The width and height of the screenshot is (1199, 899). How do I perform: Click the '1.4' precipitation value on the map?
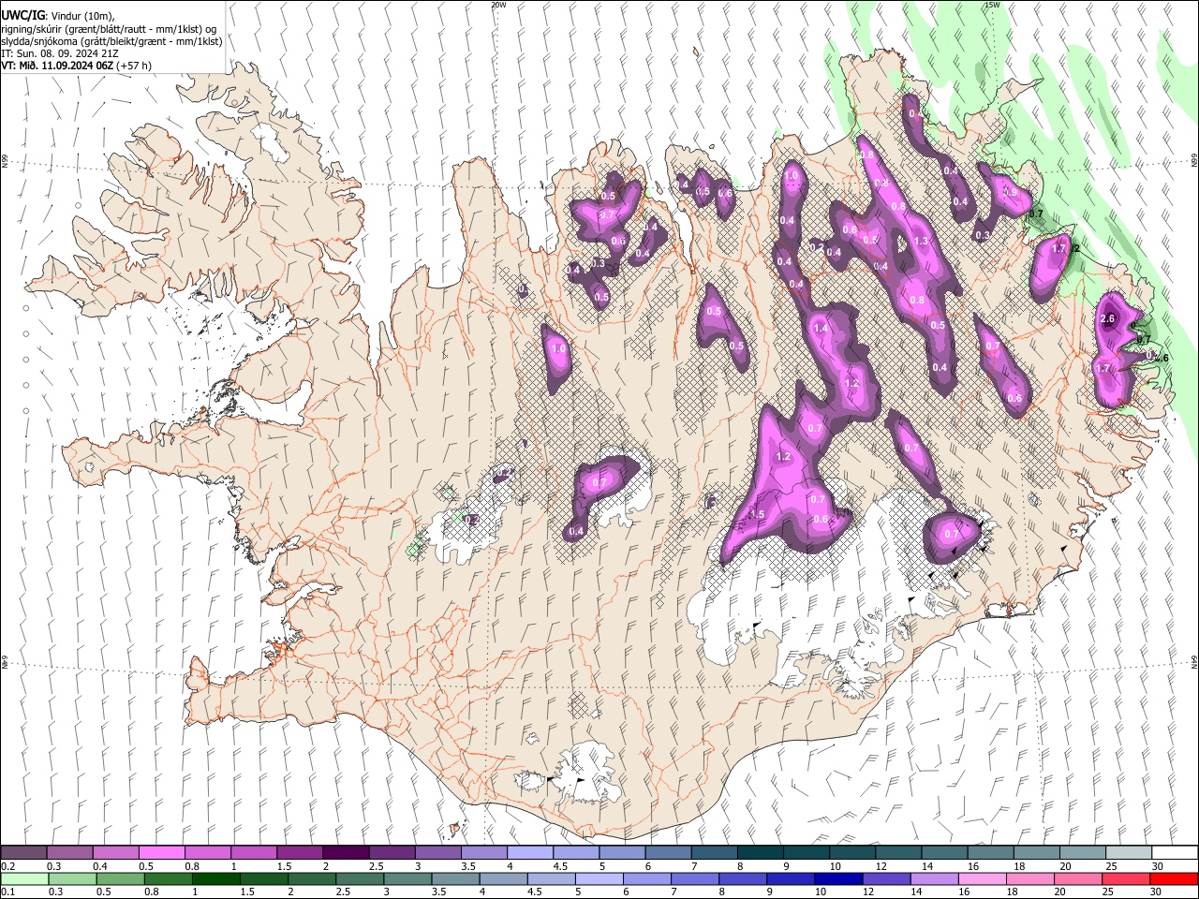click(822, 329)
